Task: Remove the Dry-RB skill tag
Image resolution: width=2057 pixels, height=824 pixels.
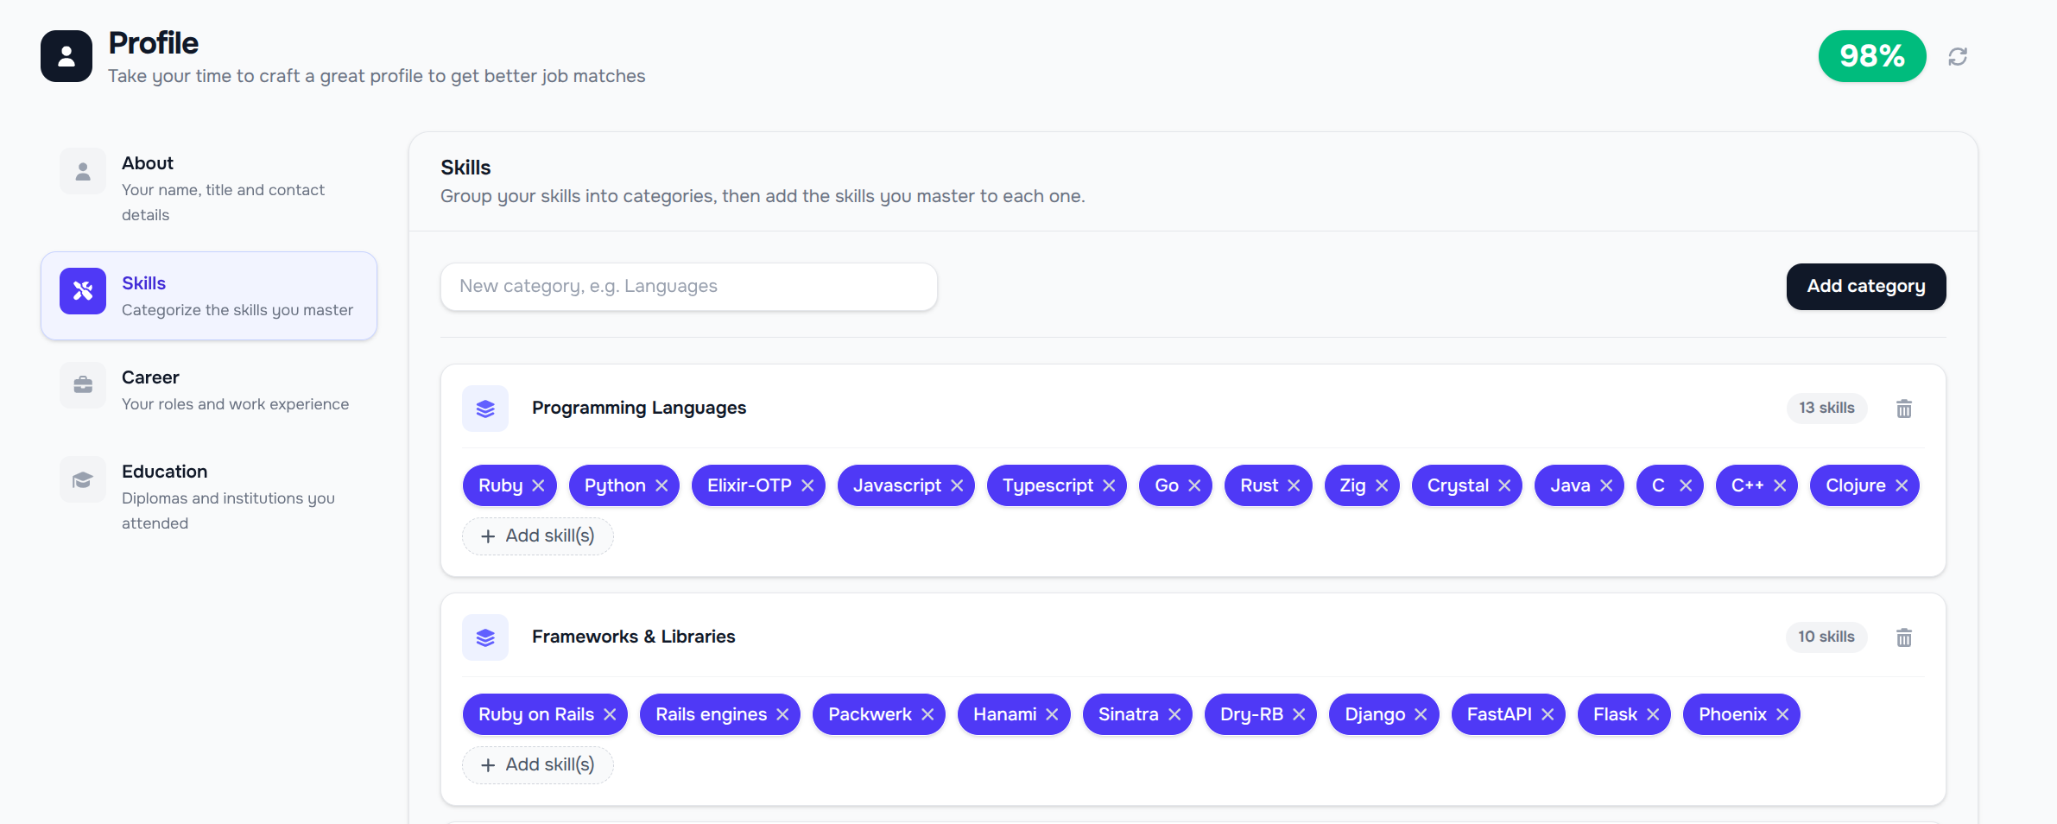Action: tap(1299, 714)
